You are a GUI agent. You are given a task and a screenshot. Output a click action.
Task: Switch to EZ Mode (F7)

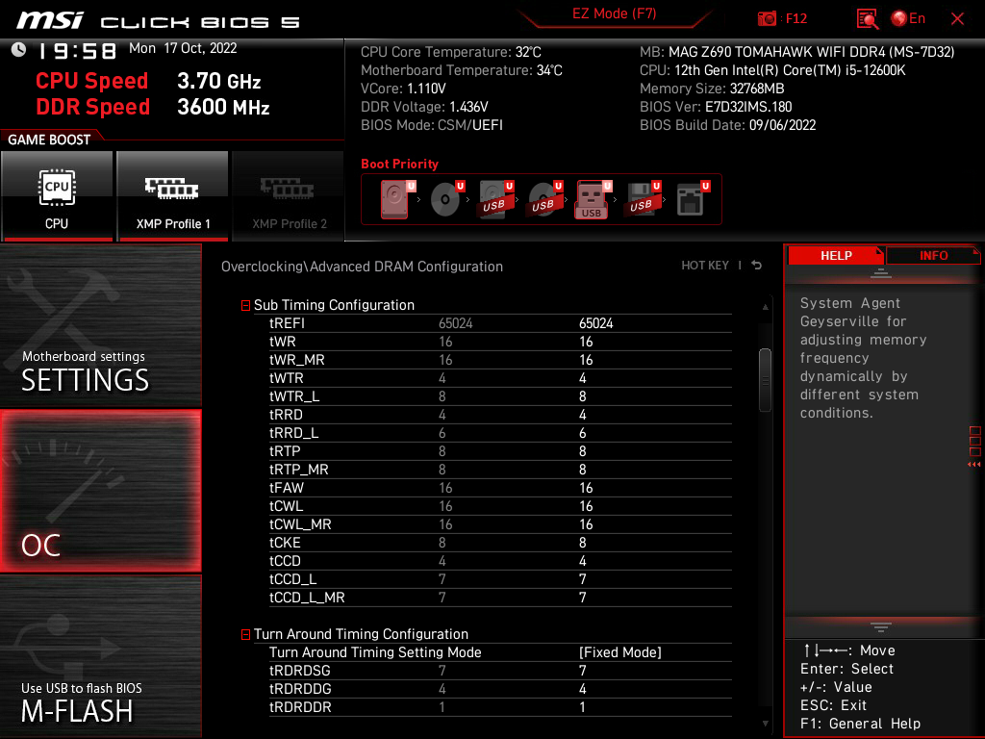(x=615, y=13)
